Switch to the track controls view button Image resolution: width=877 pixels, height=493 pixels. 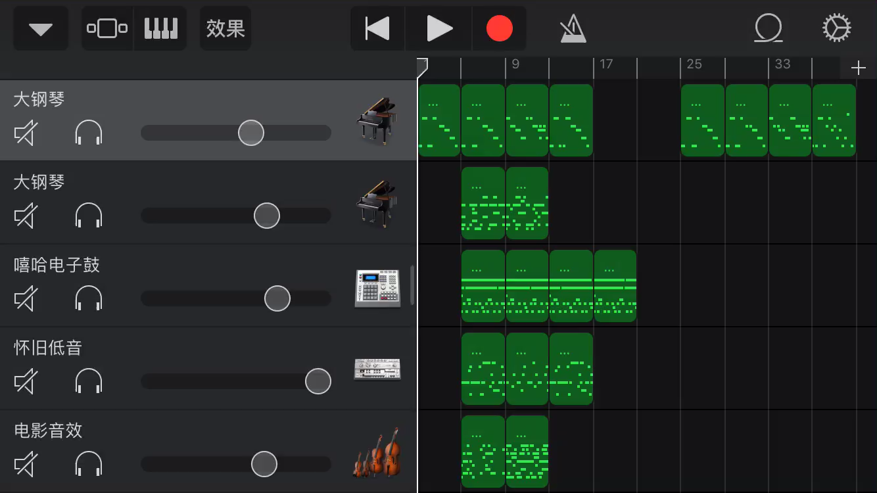pos(107,29)
